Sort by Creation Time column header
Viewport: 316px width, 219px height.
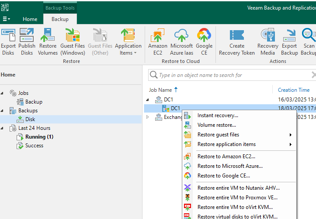294,90
